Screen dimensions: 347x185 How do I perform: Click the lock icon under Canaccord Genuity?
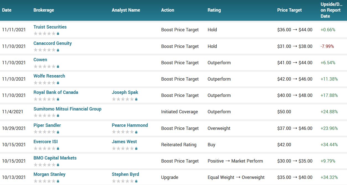[58, 50]
